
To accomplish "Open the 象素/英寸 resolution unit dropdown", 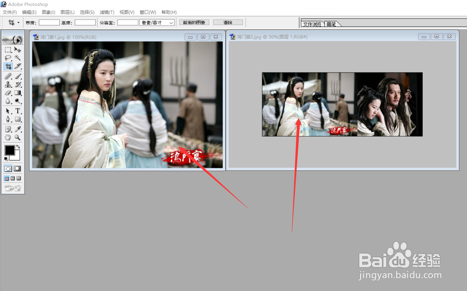I will (x=157, y=23).
